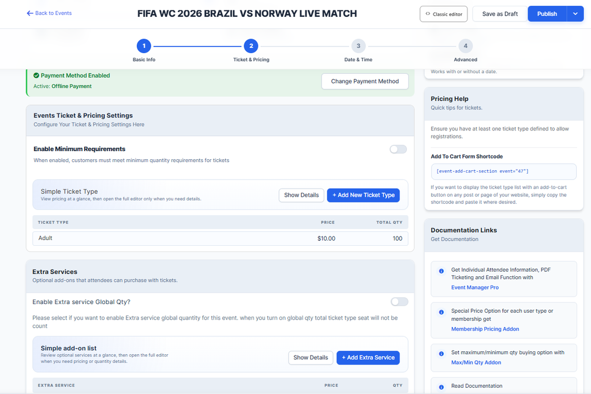Click info icon beside Read Documentation

point(441,387)
